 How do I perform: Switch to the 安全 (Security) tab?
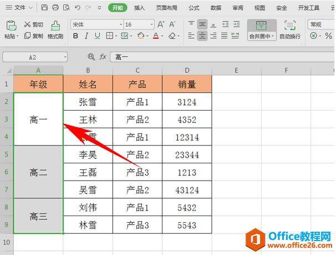coord(281,8)
